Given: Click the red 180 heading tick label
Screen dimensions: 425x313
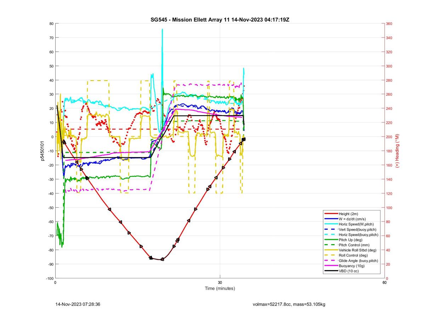Looking at the screenshot, I should coord(390,151).
